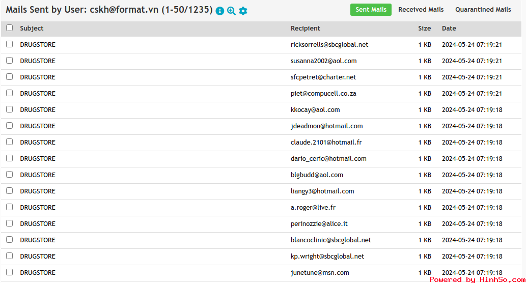Screen dimensions: 526x283
Task: Open the gear settings icon
Action: 243,11
